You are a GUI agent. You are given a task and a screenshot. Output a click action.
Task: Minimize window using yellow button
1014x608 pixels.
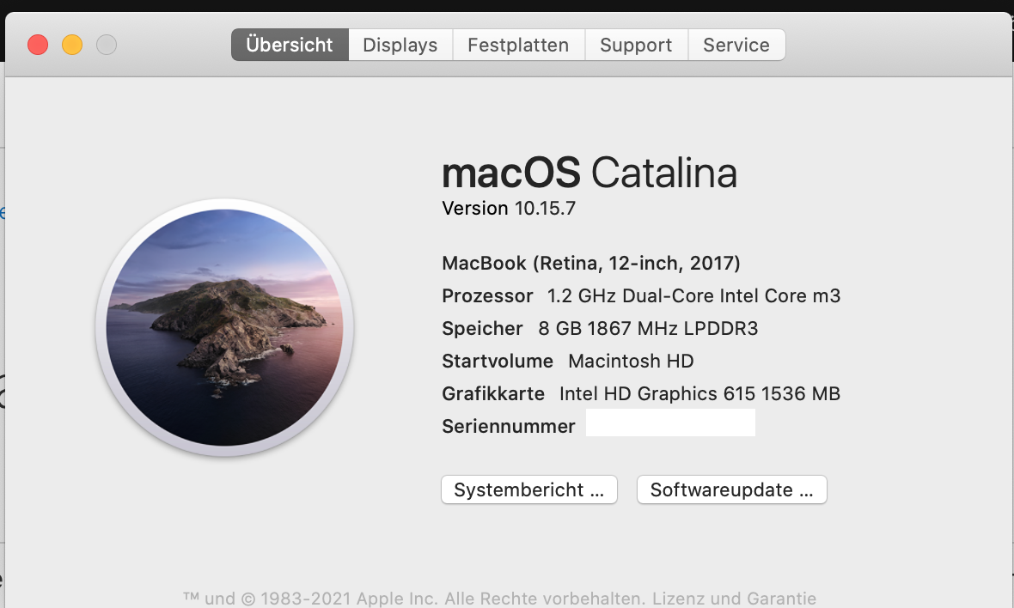coord(72,45)
